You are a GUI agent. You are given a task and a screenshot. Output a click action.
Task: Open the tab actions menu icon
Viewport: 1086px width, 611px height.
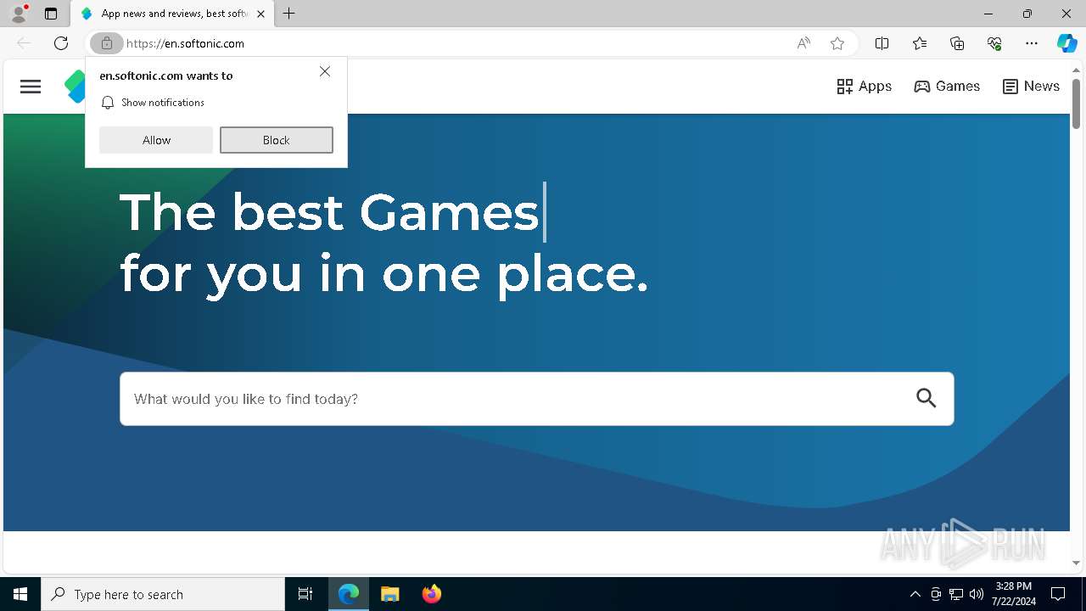(51, 14)
